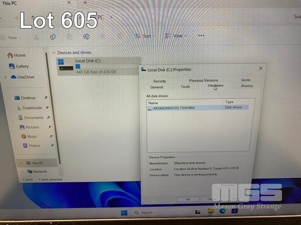Launch Microsoft Edge from the taskbar
The height and width of the screenshot is (225, 301).
(223, 211)
